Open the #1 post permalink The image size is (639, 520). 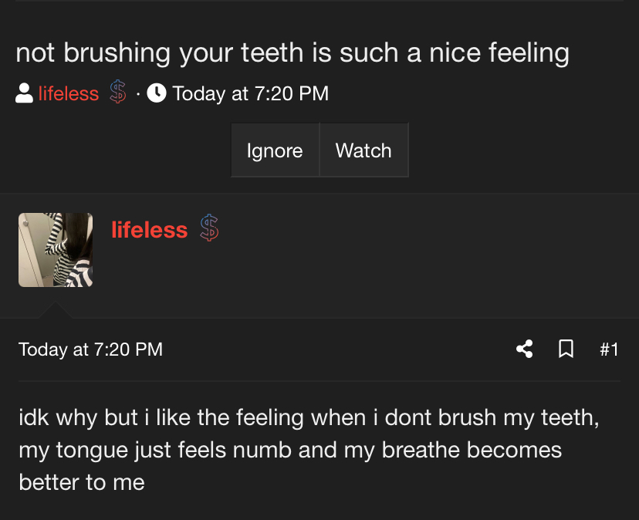[609, 349]
